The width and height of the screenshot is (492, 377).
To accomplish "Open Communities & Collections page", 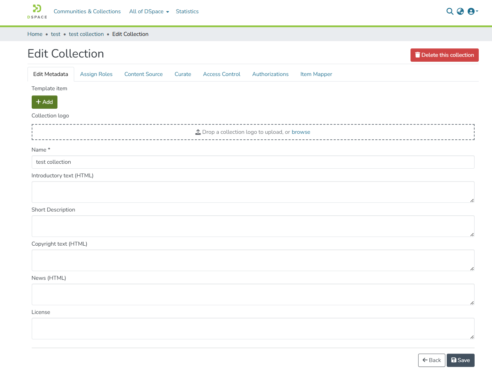I will pos(87,11).
